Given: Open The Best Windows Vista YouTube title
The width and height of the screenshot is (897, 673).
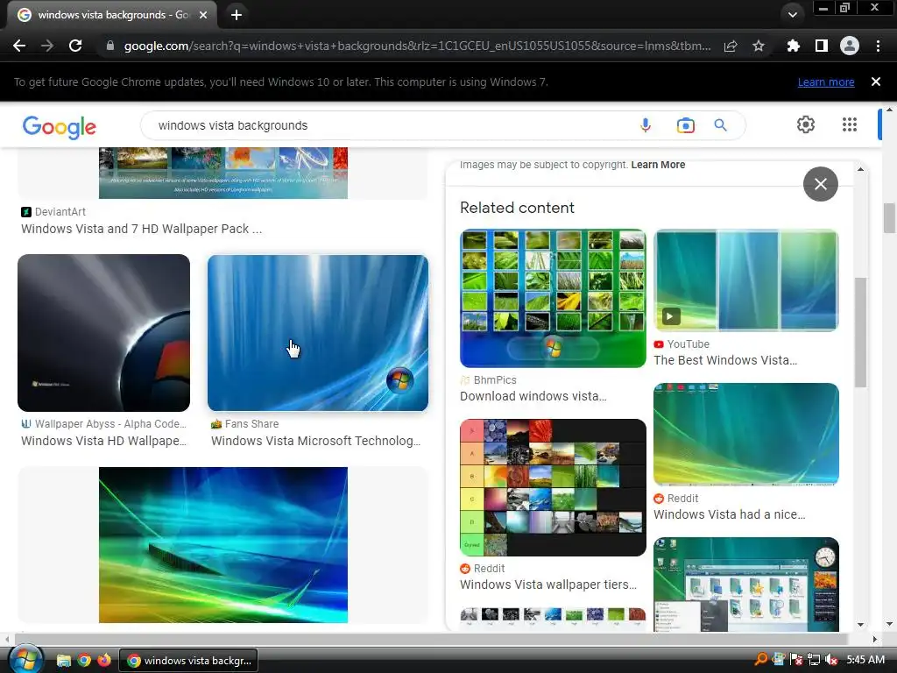Looking at the screenshot, I should click(x=725, y=360).
